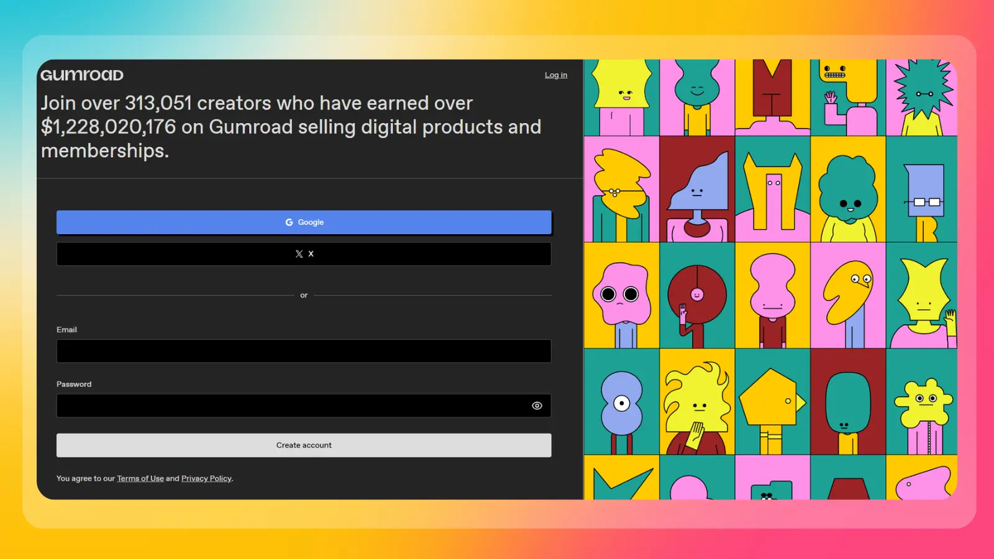Focus the Email input field

(x=304, y=351)
